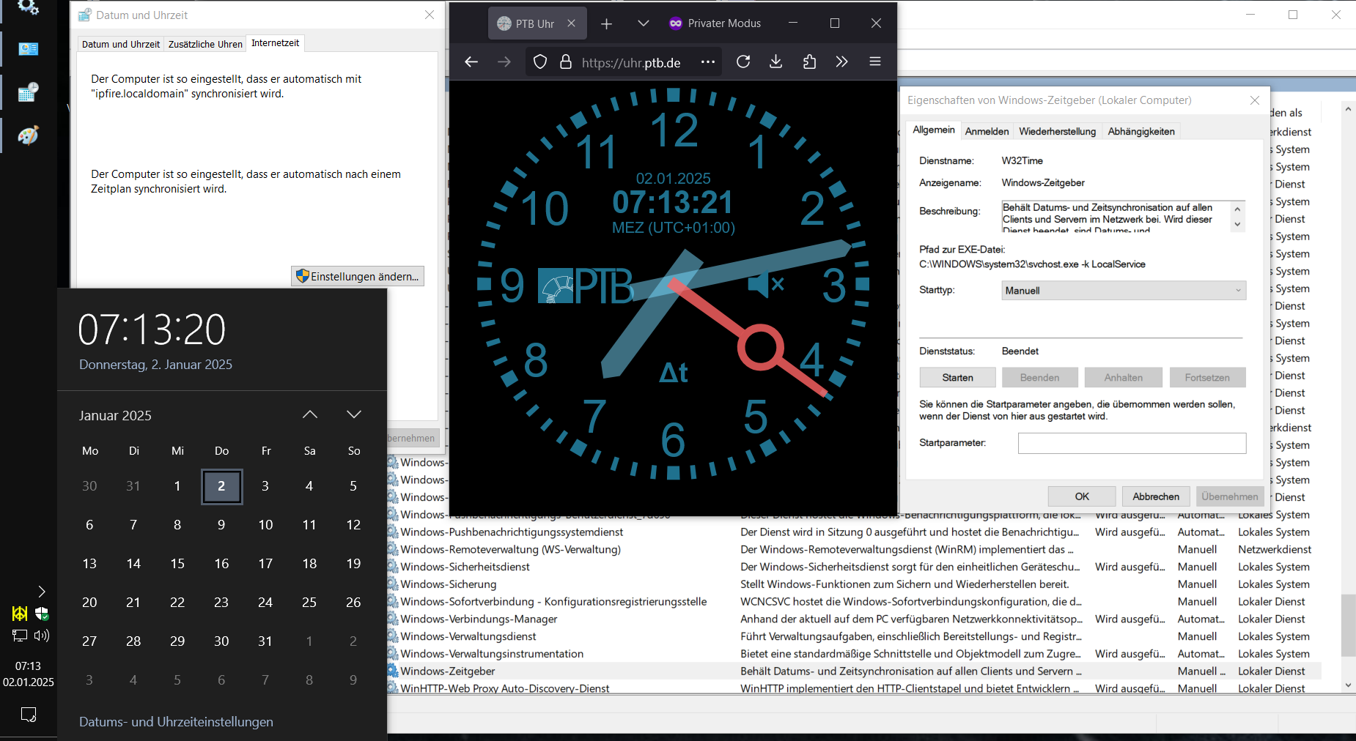Viewport: 1356px width, 741px height.
Task: Click the description box down arrow in Eigenschaften
Action: point(1238,225)
